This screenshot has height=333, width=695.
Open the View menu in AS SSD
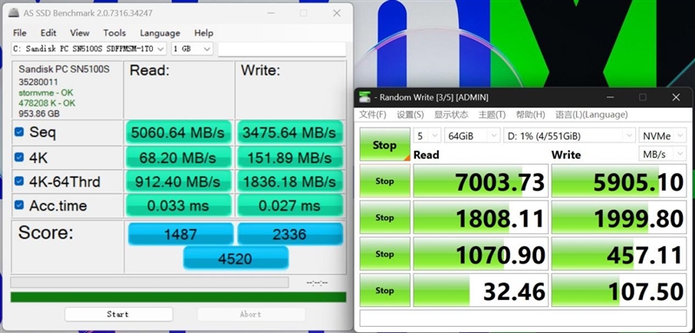(80, 33)
